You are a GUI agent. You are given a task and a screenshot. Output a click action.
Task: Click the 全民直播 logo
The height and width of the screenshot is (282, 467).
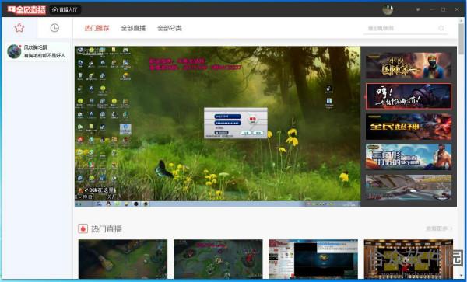click(26, 9)
